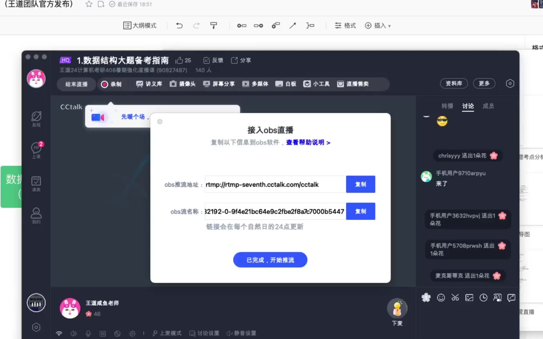Click 已完成，开始推流 button

tap(270, 260)
